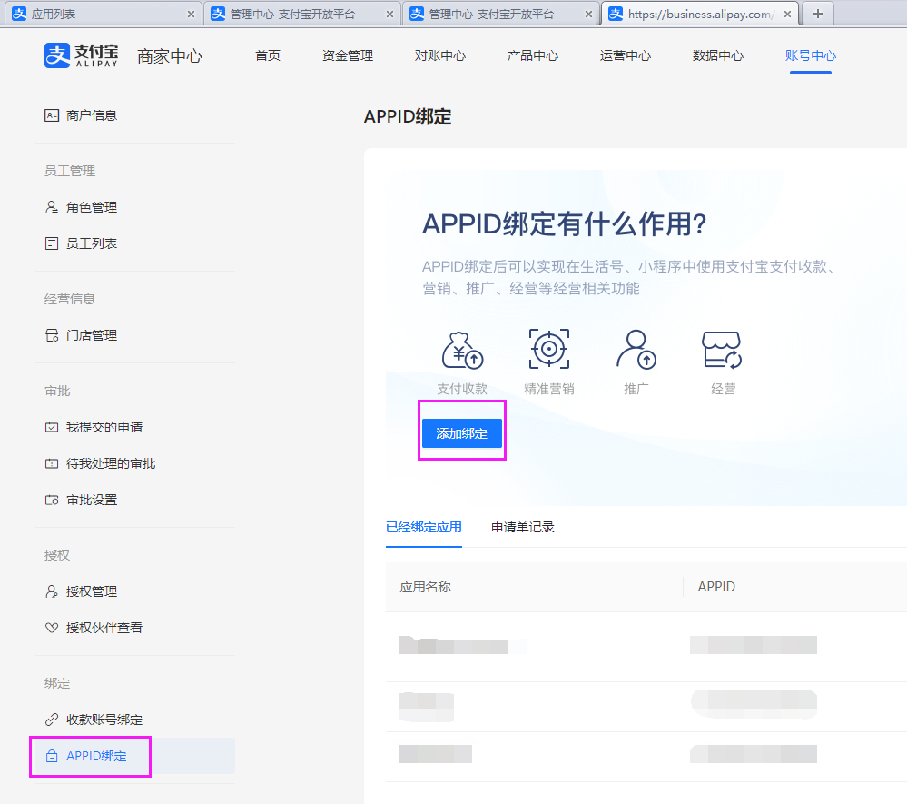Image resolution: width=907 pixels, height=804 pixels.
Task: Click the 角色管理 person icon
Action: point(52,207)
